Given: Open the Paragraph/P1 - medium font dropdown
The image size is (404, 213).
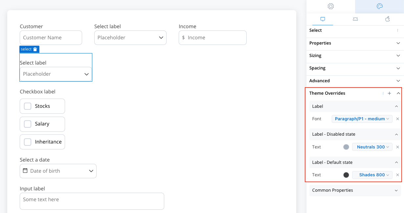Looking at the screenshot, I should (362, 119).
